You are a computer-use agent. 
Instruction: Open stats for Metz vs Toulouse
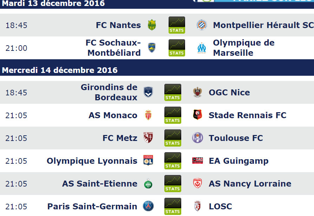[172, 138]
